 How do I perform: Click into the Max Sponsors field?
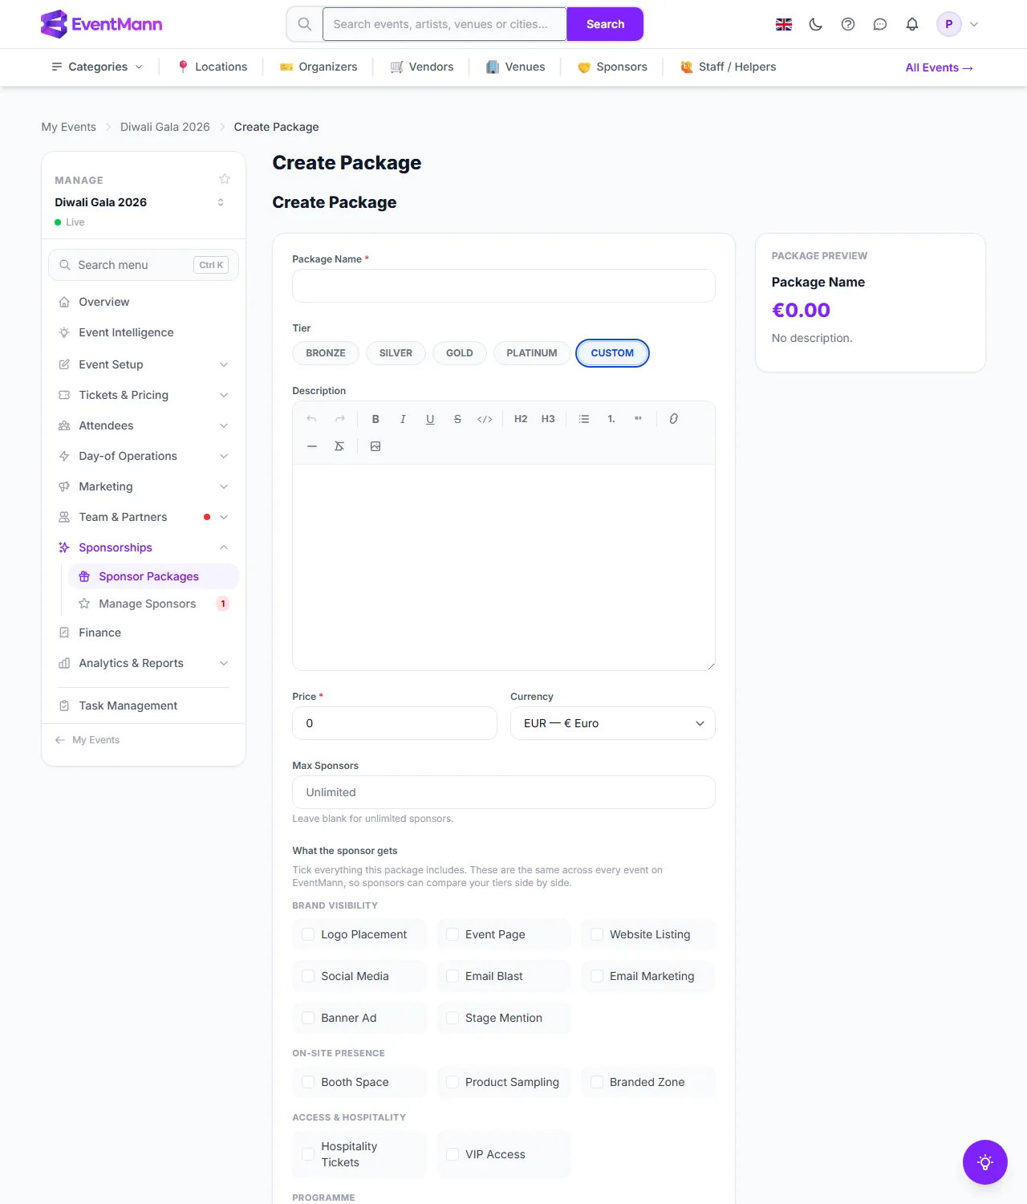tap(504, 792)
